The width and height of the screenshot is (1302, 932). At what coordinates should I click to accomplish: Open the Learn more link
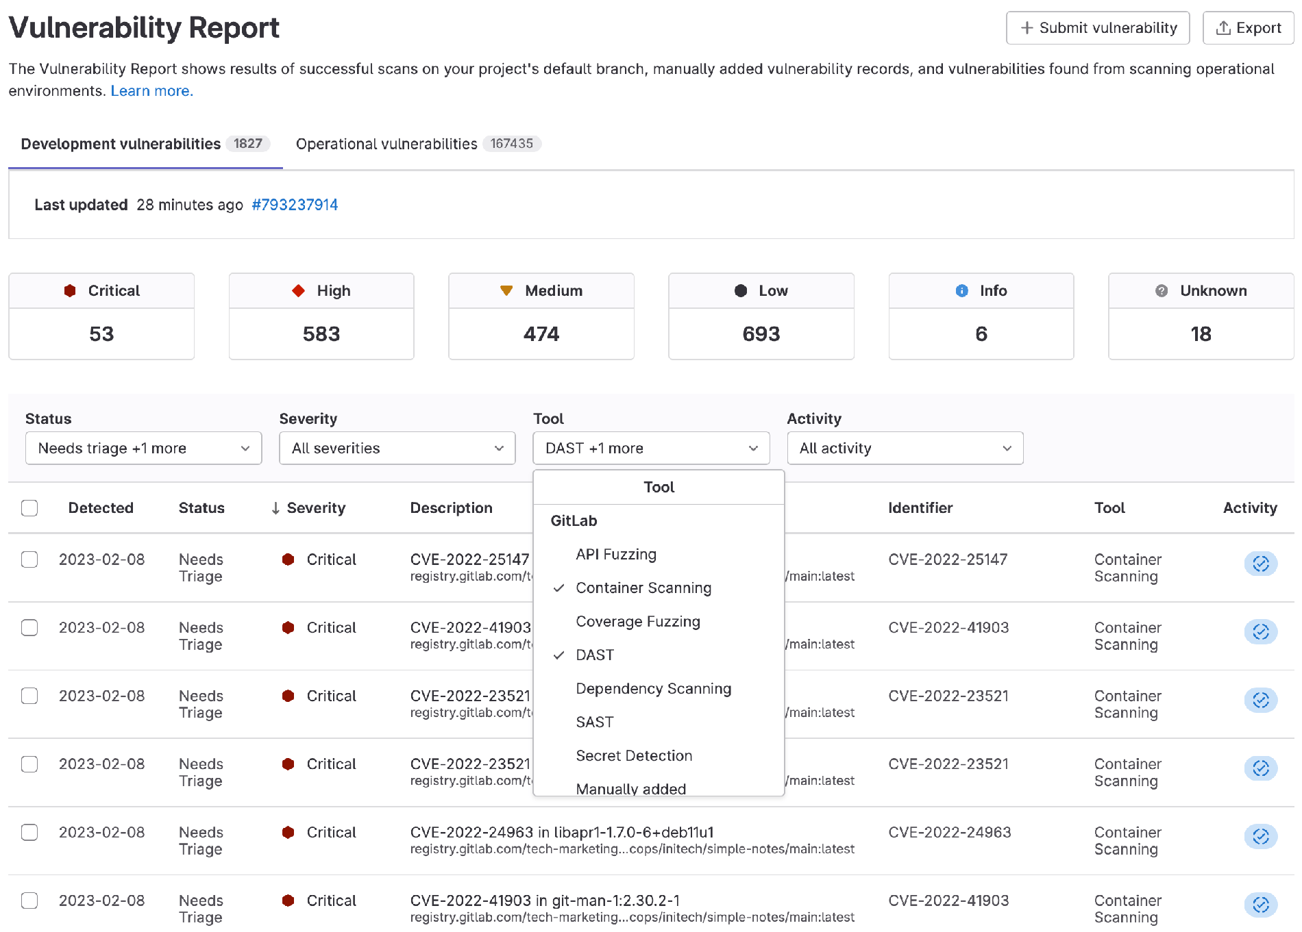click(x=151, y=90)
